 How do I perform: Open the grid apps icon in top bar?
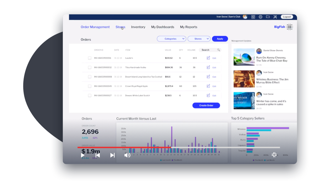tap(253, 17)
